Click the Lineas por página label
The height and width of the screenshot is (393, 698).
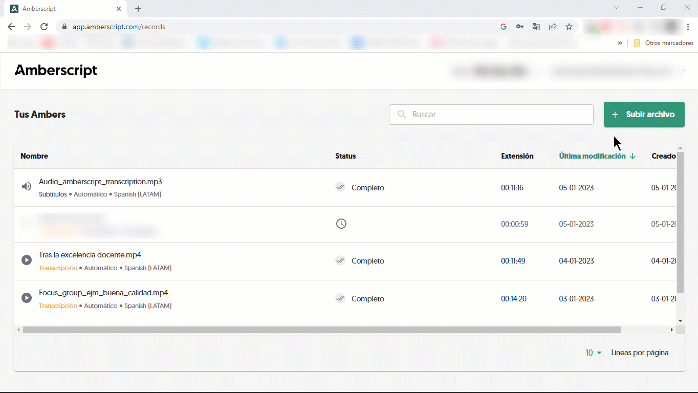[640, 353]
